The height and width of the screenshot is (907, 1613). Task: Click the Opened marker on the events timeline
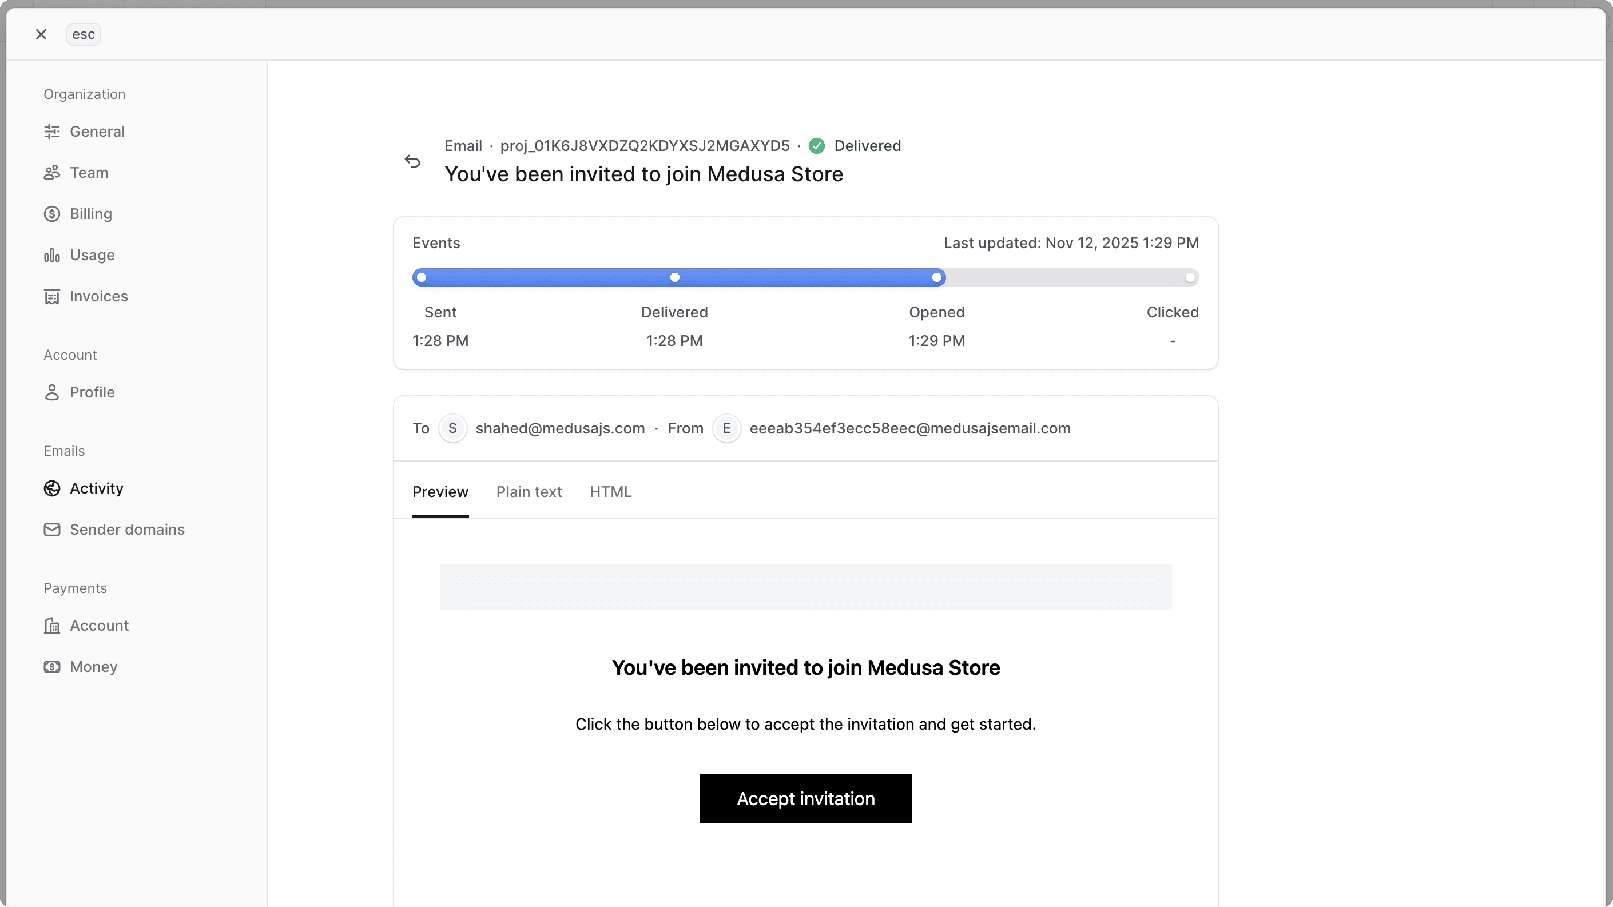[936, 277]
